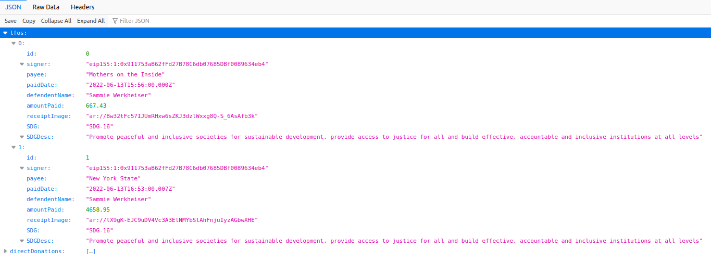
Task: Collapse item 1 in lfos
Action: (x=14, y=147)
